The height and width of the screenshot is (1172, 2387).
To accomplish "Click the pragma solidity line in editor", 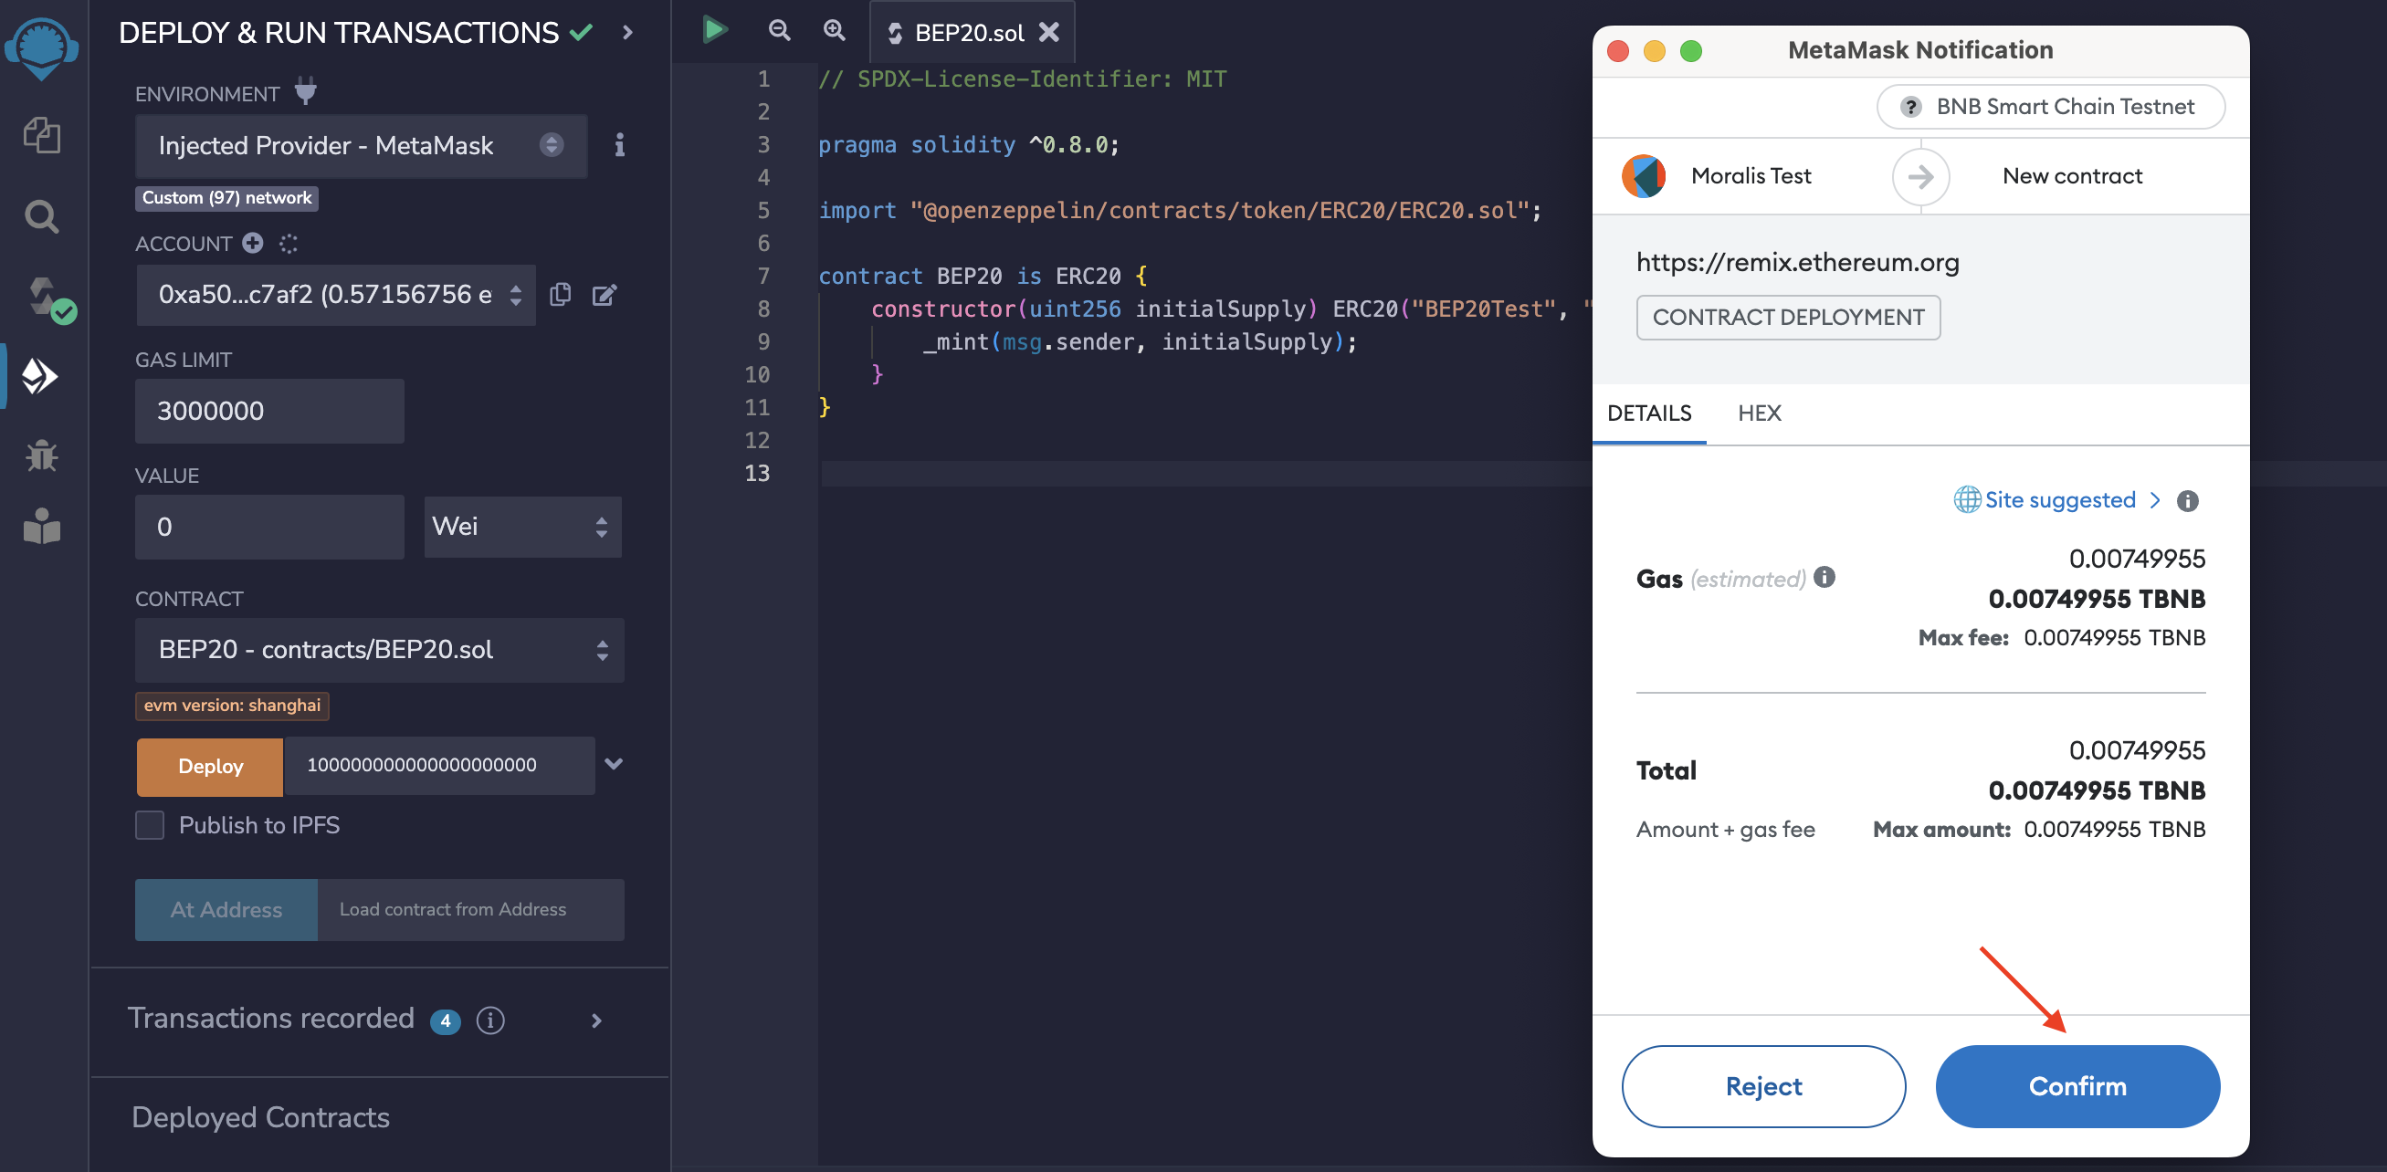I will [x=969, y=144].
